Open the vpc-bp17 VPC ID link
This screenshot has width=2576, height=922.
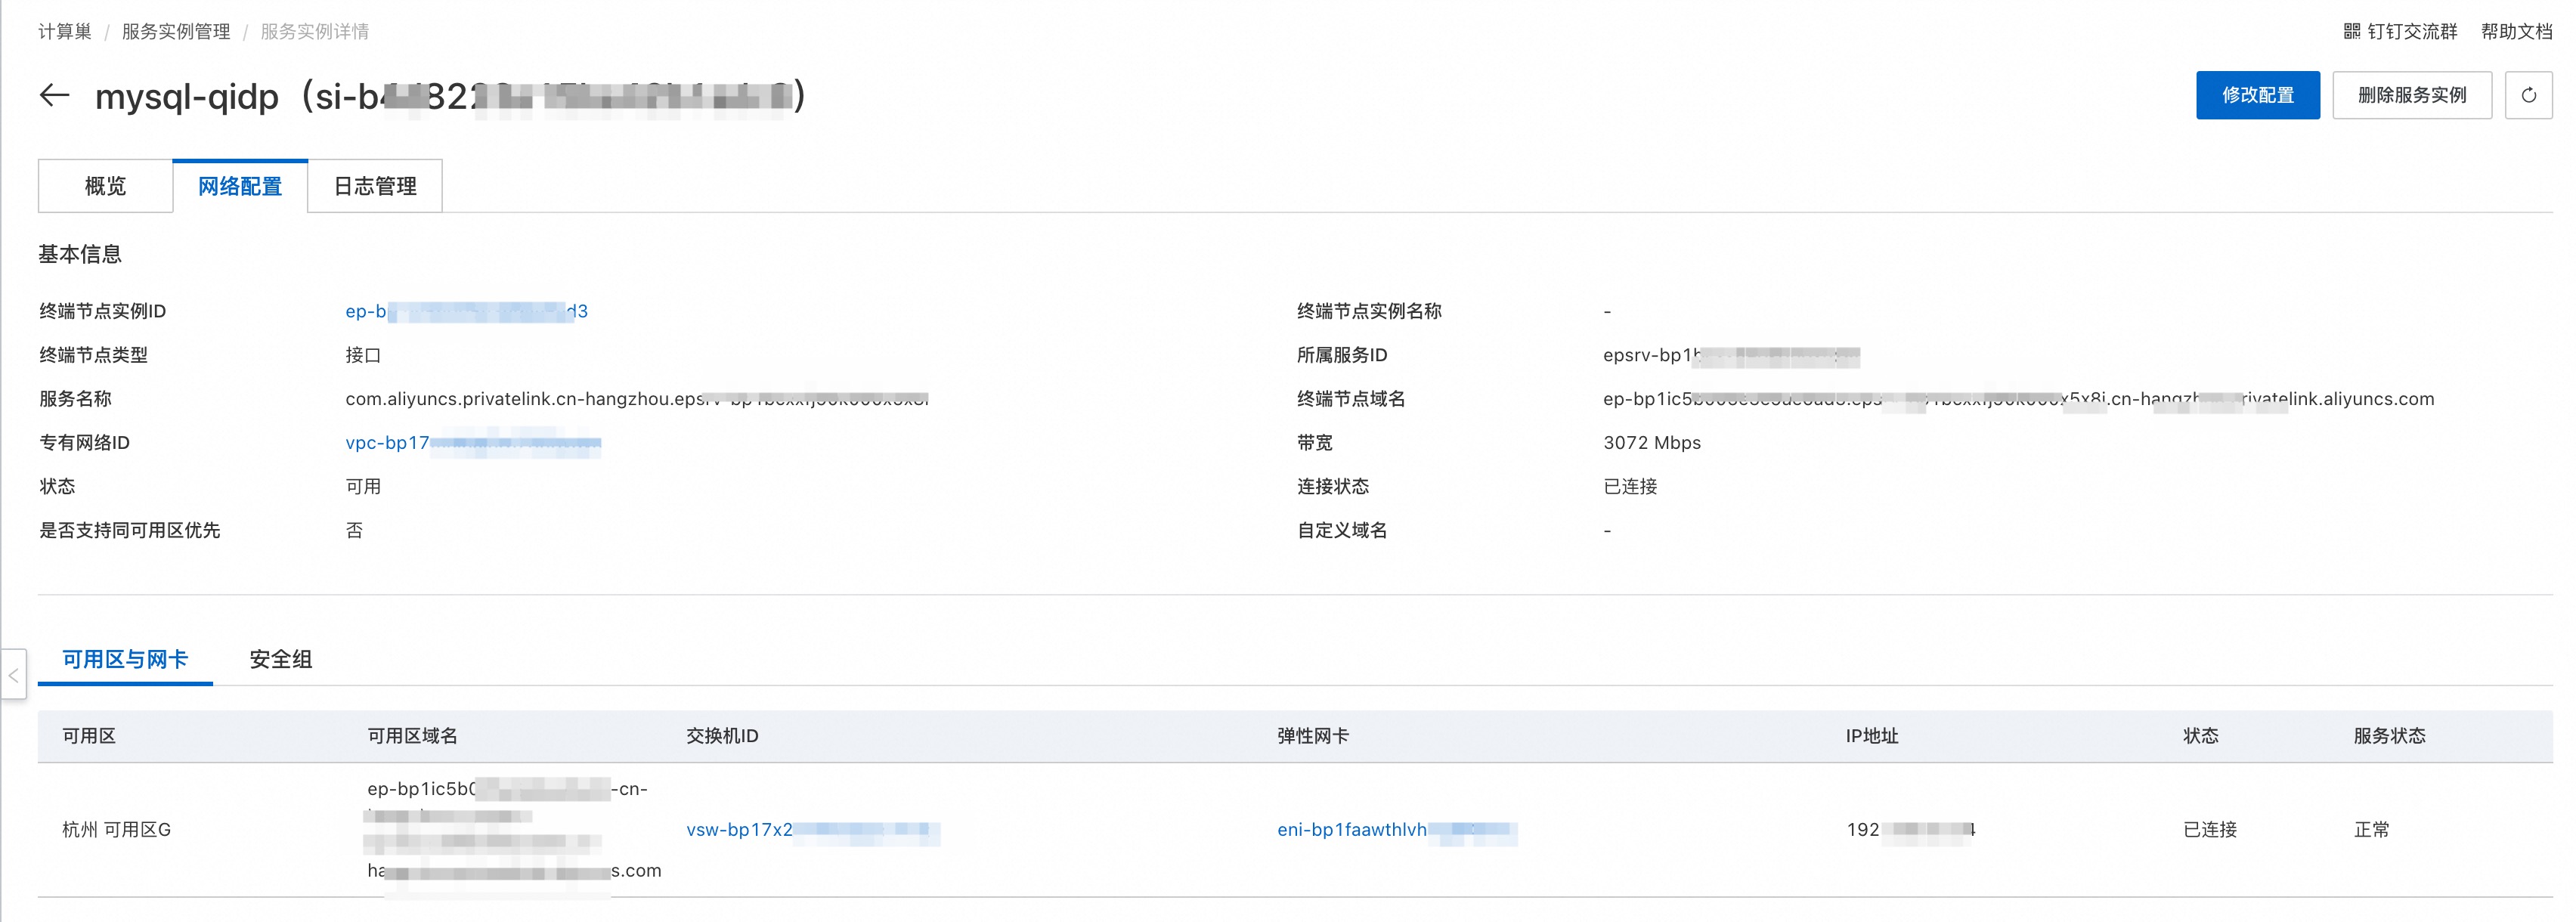(473, 443)
